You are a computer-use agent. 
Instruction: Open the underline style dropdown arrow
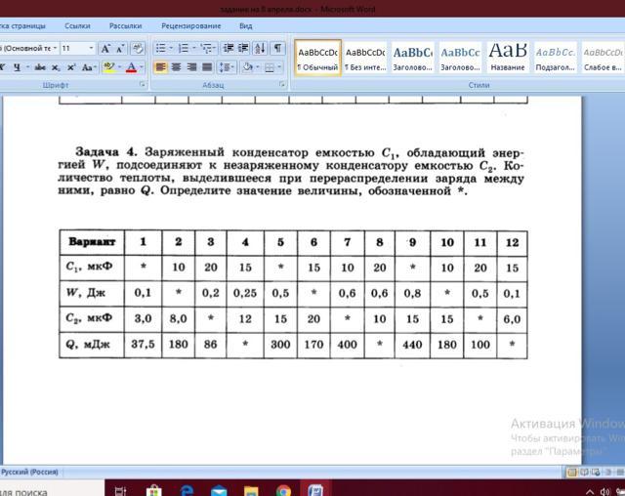pyautogui.click(x=27, y=67)
